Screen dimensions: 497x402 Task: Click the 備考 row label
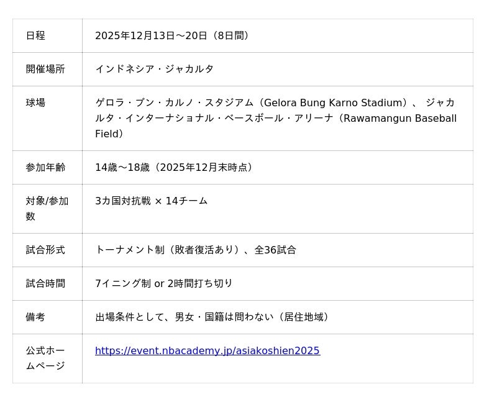point(35,317)
